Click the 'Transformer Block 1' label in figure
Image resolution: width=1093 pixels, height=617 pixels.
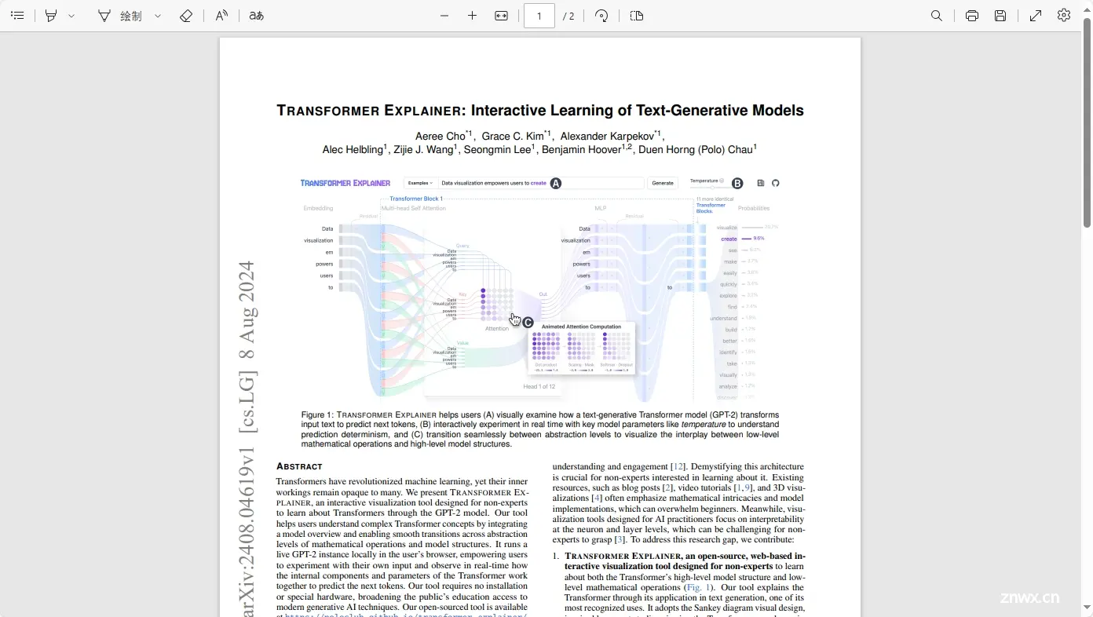416,199
